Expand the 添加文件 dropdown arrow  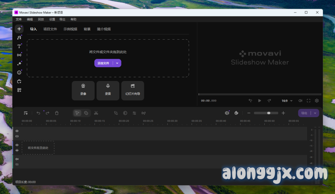pos(117,63)
